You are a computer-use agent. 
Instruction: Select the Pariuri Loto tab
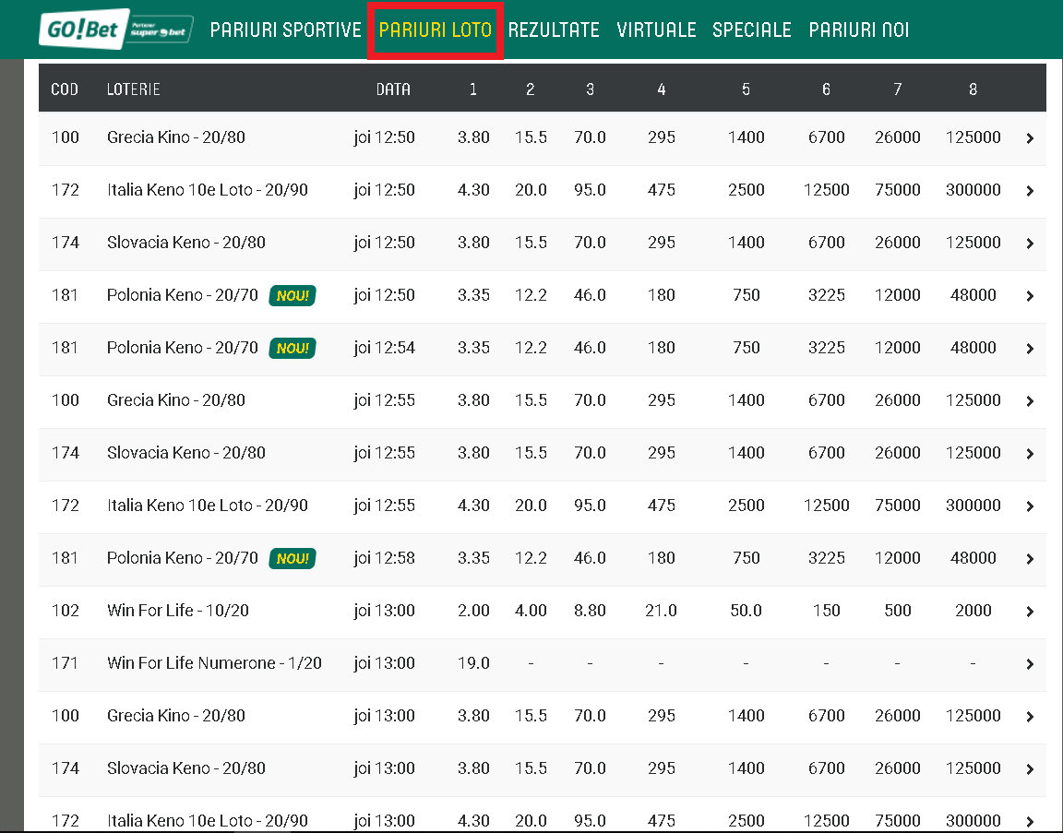pyautogui.click(x=436, y=30)
